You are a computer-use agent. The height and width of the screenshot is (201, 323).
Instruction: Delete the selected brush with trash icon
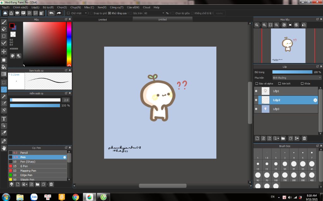[x=51, y=184]
